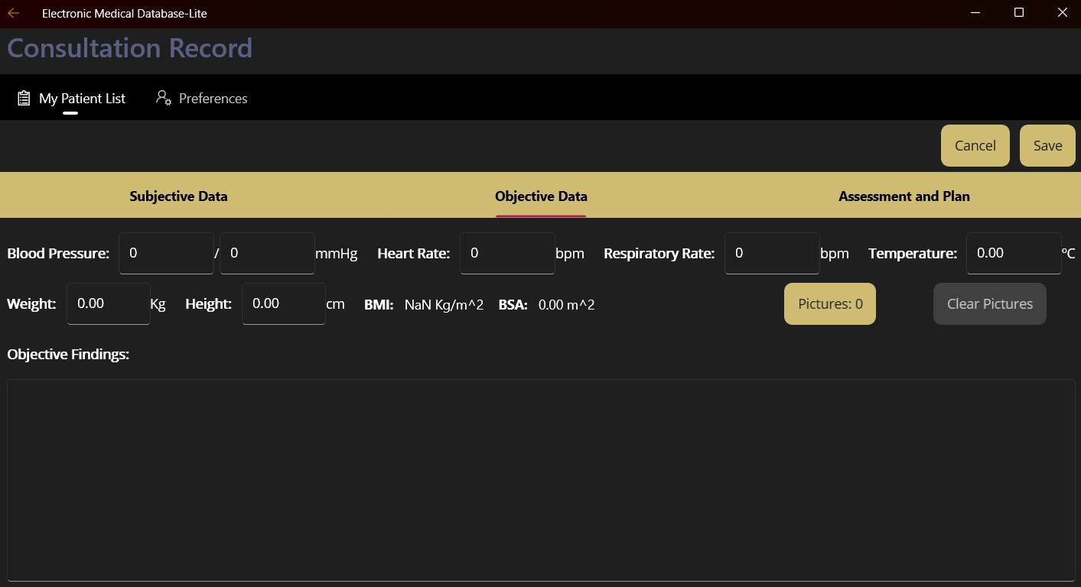This screenshot has height=587, width=1081.
Task: Click the Weight input field
Action: tap(108, 303)
